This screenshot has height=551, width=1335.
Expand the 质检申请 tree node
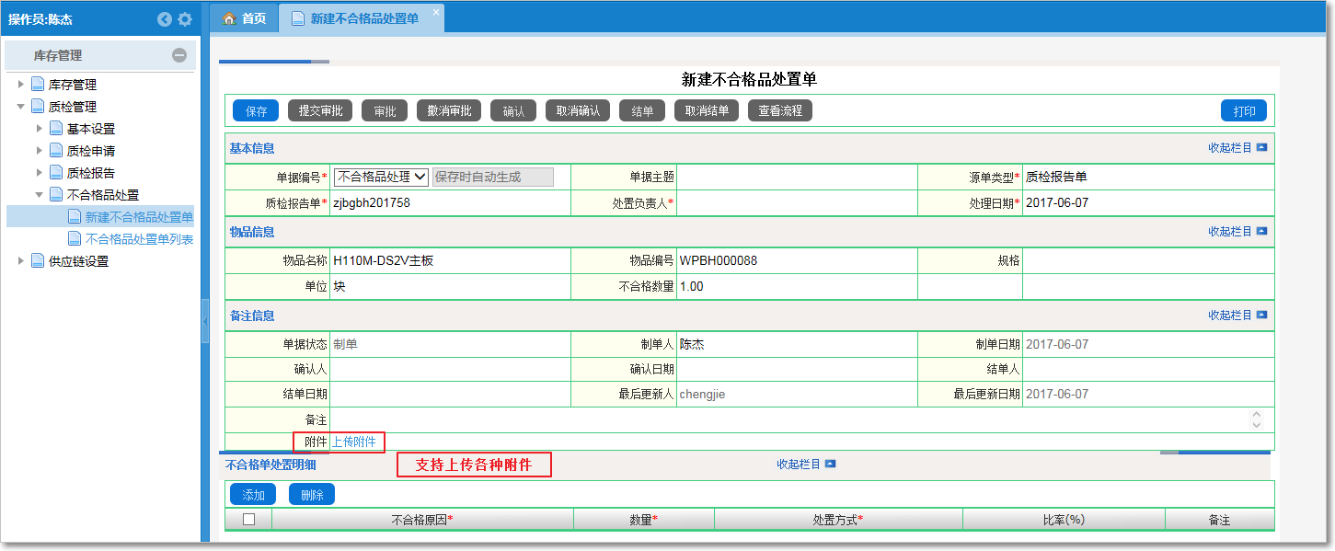pyautogui.click(x=40, y=151)
